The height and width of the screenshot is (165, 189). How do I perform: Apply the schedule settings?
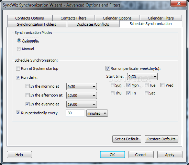pos(170,154)
